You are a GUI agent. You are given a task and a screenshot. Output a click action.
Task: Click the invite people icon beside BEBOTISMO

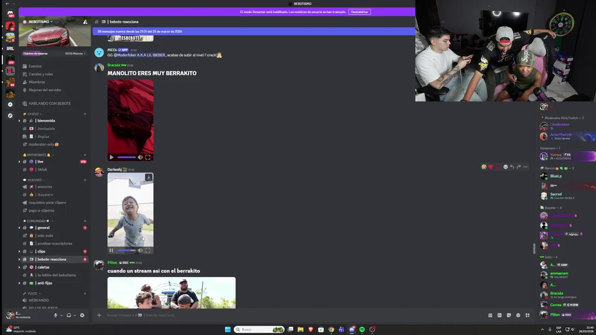(x=85, y=22)
